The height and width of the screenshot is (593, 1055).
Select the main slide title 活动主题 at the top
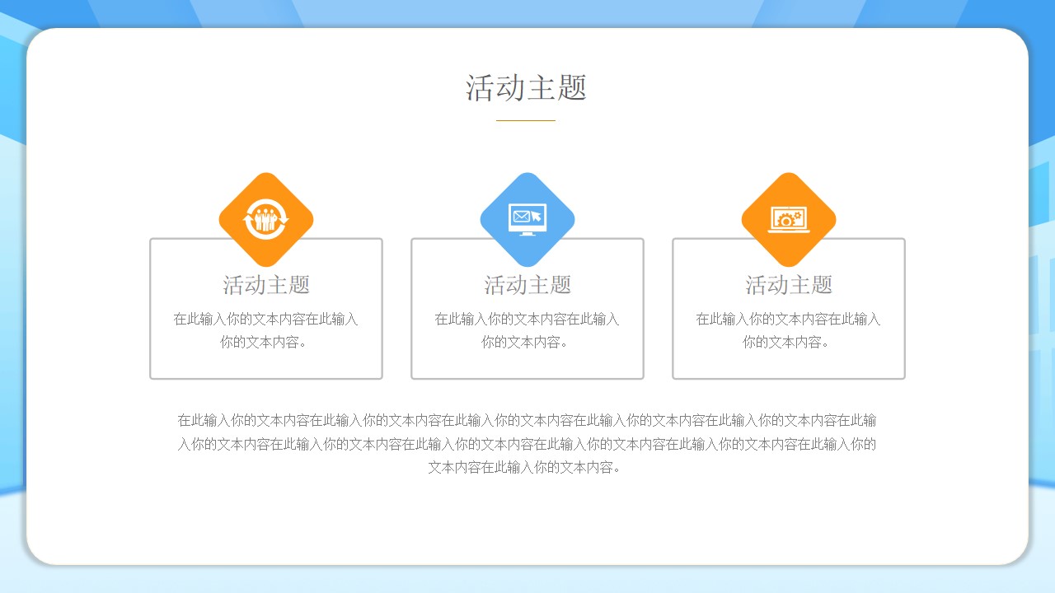pyautogui.click(x=527, y=88)
